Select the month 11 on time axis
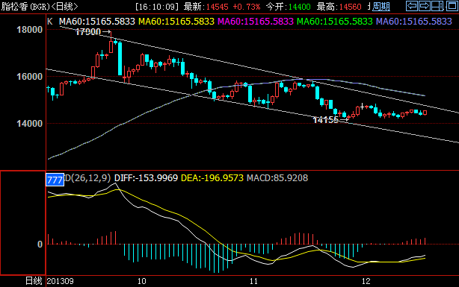Image resolution: width=459 pixels, height=287 pixels. (x=253, y=281)
